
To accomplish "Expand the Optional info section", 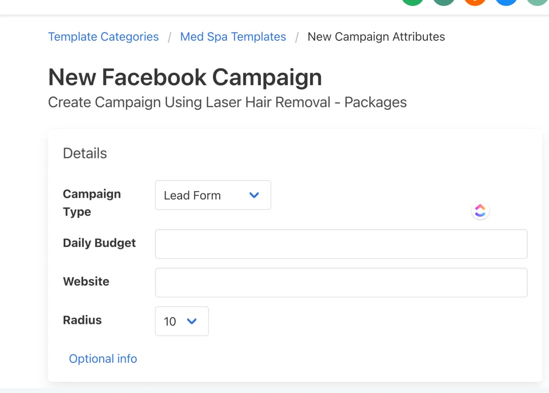I will click(103, 359).
